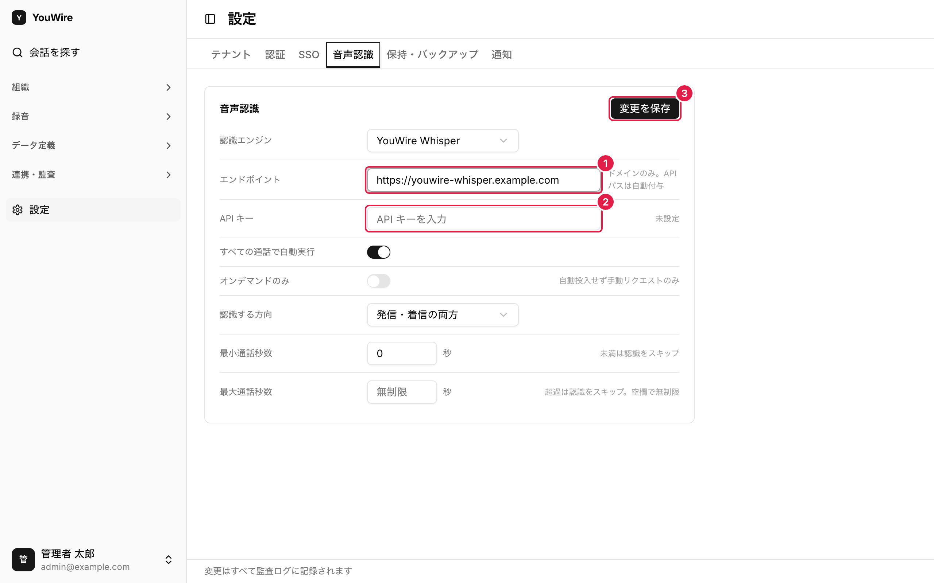Click the 設定 page title
This screenshot has width=934, height=583.
point(242,19)
